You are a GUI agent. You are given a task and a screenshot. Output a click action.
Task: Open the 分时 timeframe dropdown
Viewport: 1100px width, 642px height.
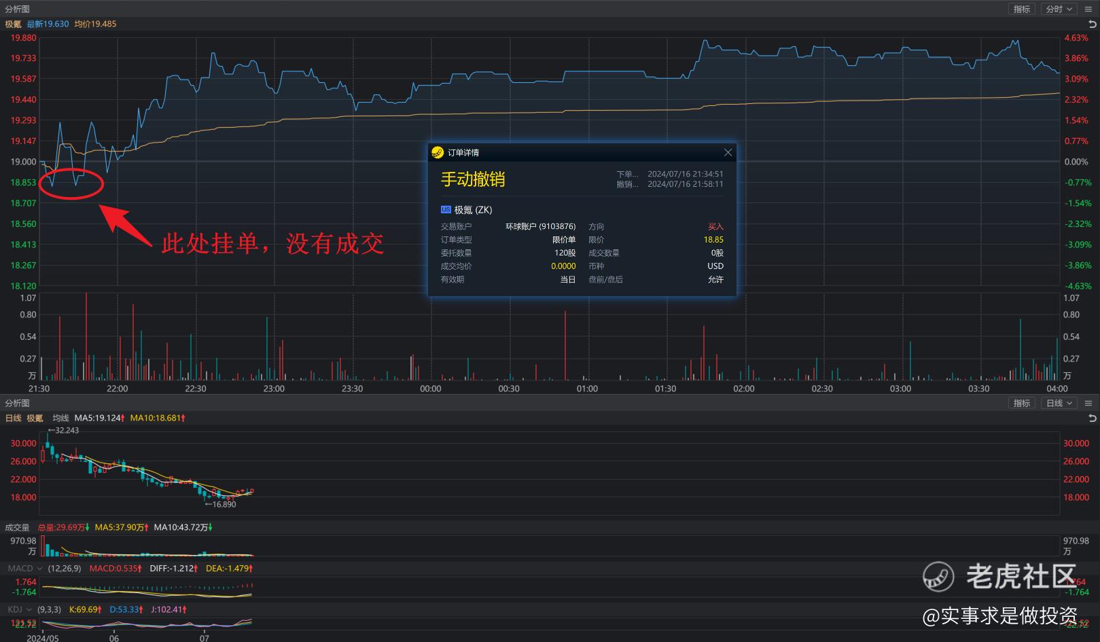pos(1059,9)
